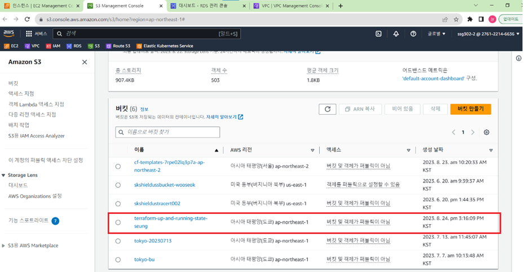Click the S3 favorites shortcut

click(94, 46)
